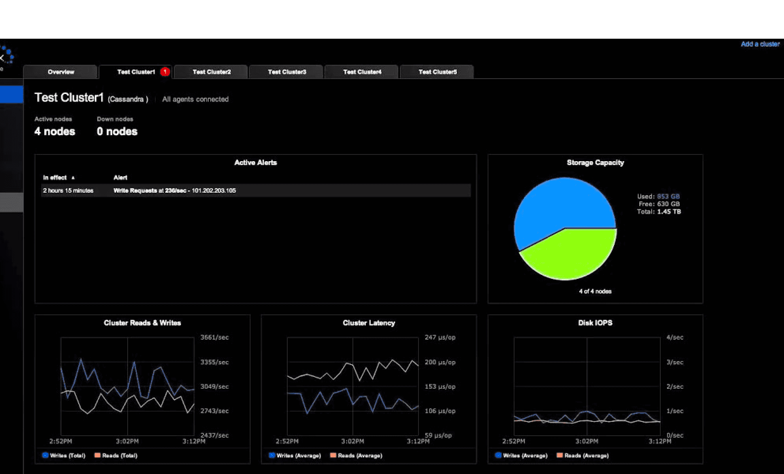Click the 4 of 4 nodes label
Viewport: 784px width, 474px height.
pos(595,292)
